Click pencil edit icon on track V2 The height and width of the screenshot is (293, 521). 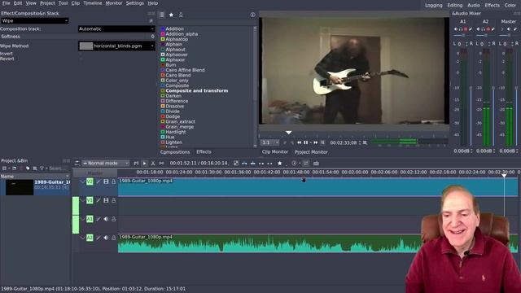(99, 181)
